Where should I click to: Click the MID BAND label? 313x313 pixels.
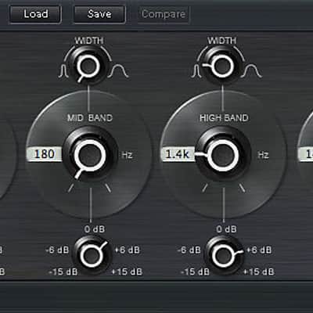pos(90,118)
